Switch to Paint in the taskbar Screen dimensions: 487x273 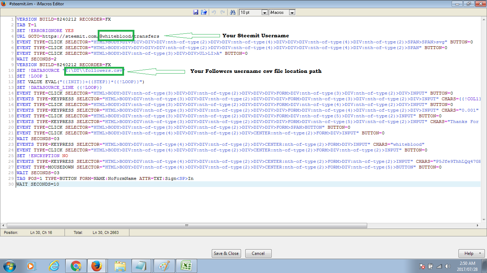164,266
